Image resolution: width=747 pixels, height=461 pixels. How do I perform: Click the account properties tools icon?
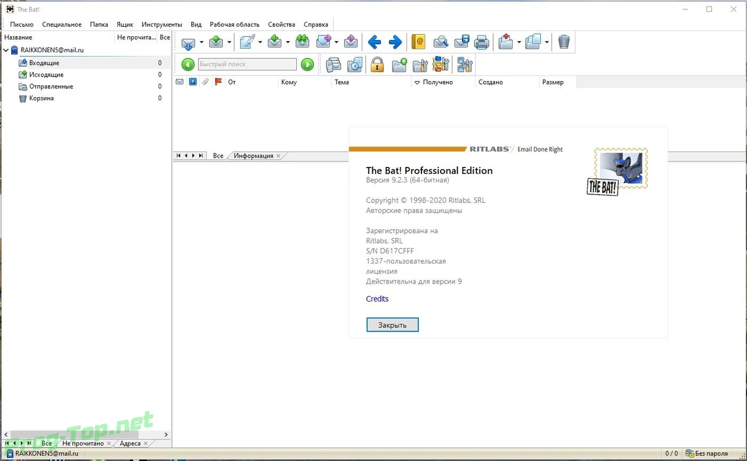(465, 64)
